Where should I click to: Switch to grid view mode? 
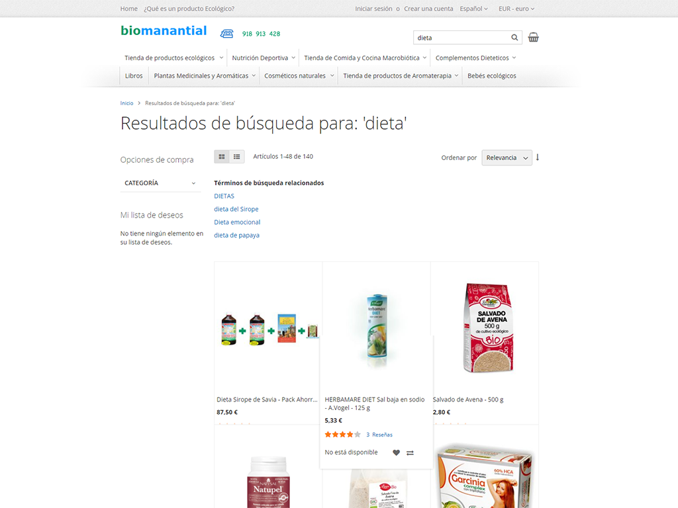222,157
